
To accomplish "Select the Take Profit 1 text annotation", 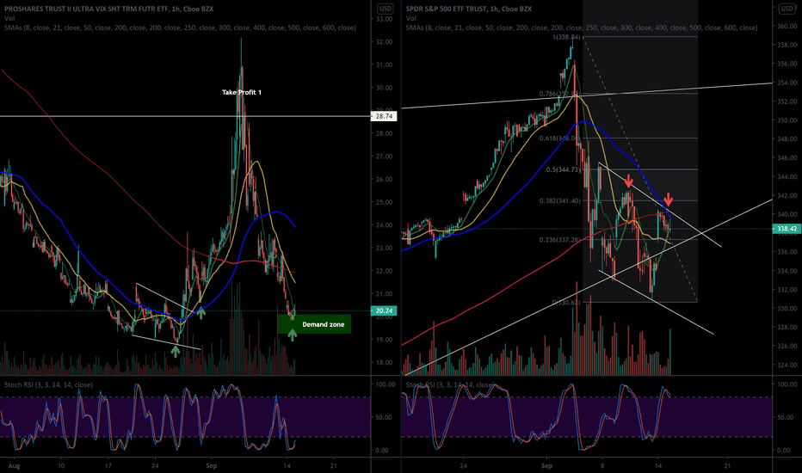I will tap(242, 93).
